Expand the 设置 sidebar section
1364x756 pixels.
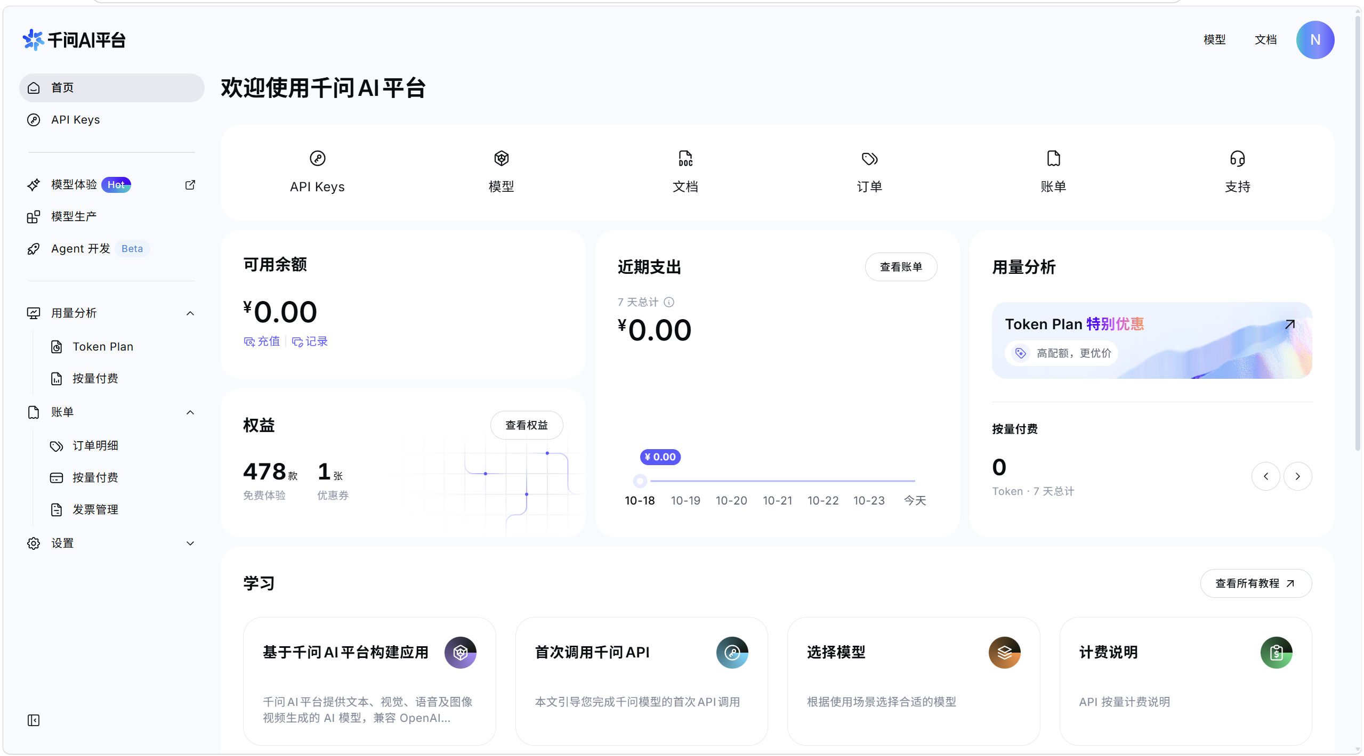[190, 543]
